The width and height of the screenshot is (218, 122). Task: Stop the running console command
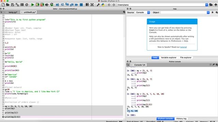(211, 65)
